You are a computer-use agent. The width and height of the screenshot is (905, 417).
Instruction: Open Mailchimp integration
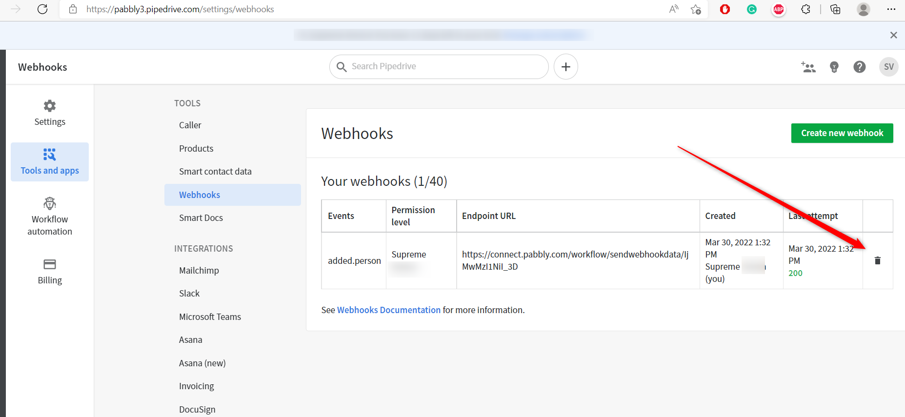click(199, 271)
